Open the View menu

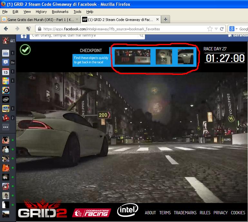[27, 12]
